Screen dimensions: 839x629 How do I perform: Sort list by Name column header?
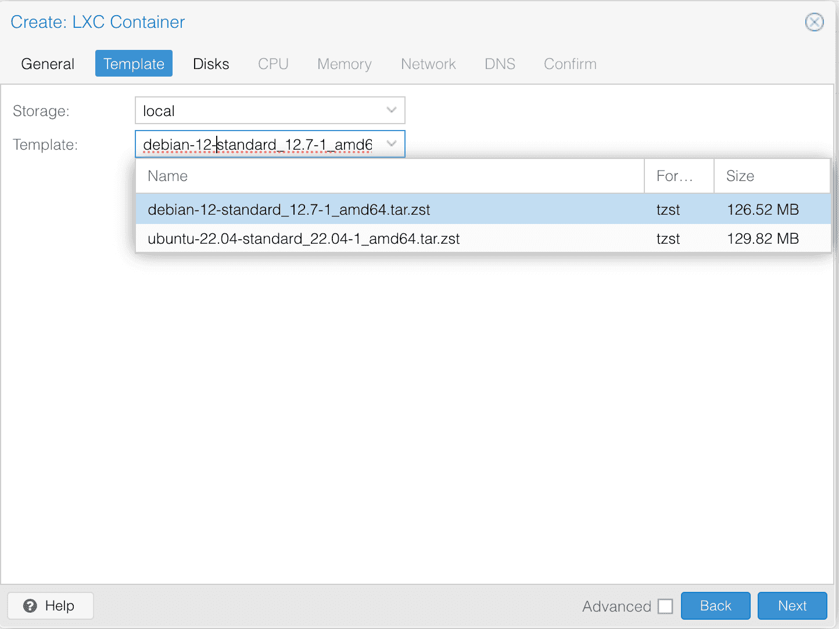(389, 176)
